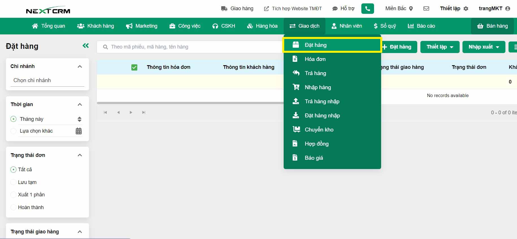Image resolution: width=517 pixels, height=239 pixels.
Task: Choose Hóa đơn from the Giao dịch menu
Action: (315, 59)
